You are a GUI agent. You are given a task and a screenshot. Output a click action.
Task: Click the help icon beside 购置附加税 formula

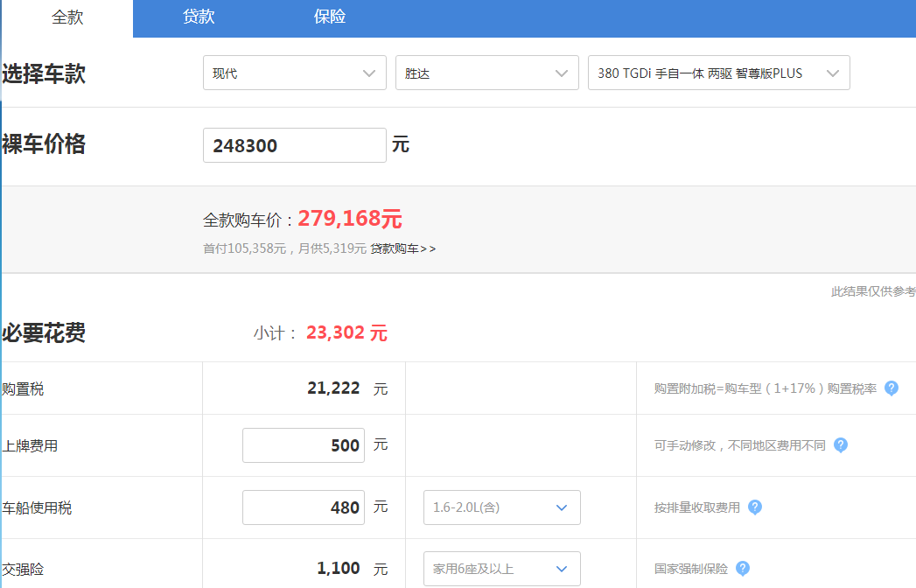[x=892, y=388]
